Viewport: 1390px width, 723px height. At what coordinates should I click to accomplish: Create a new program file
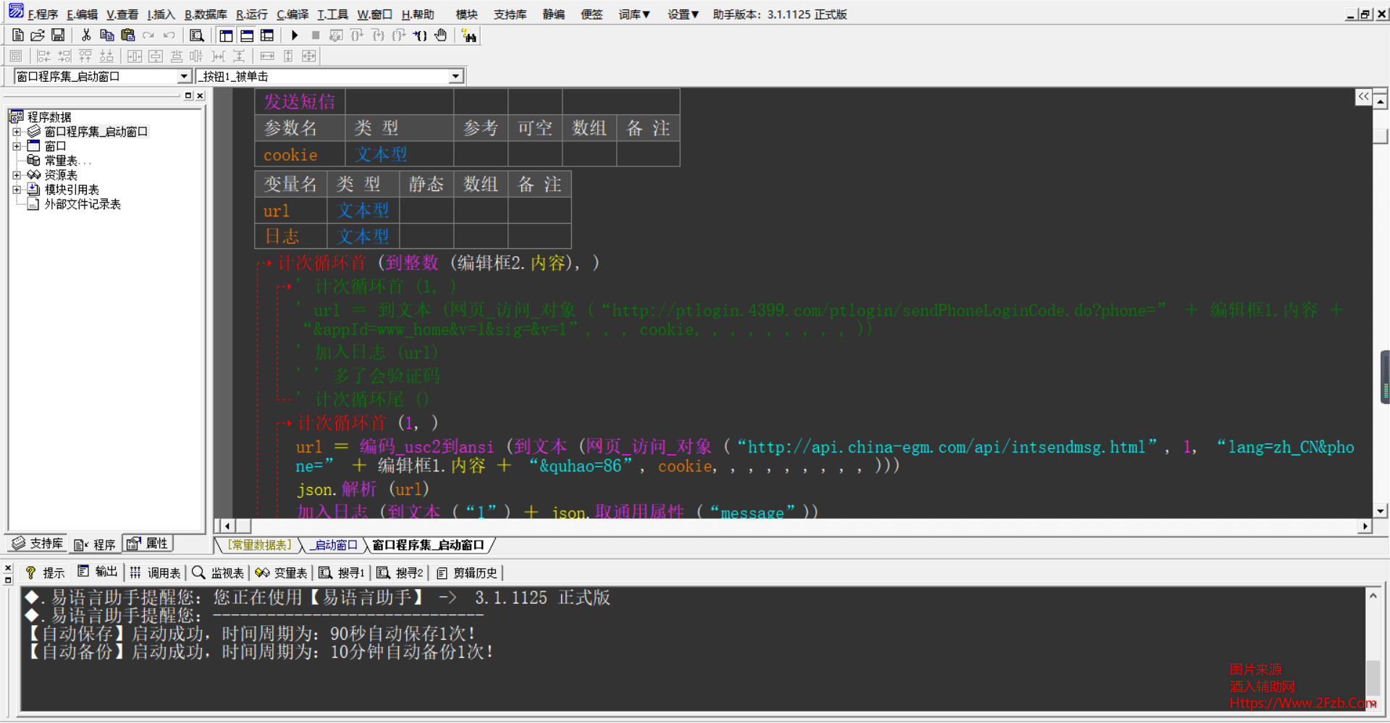coord(18,35)
